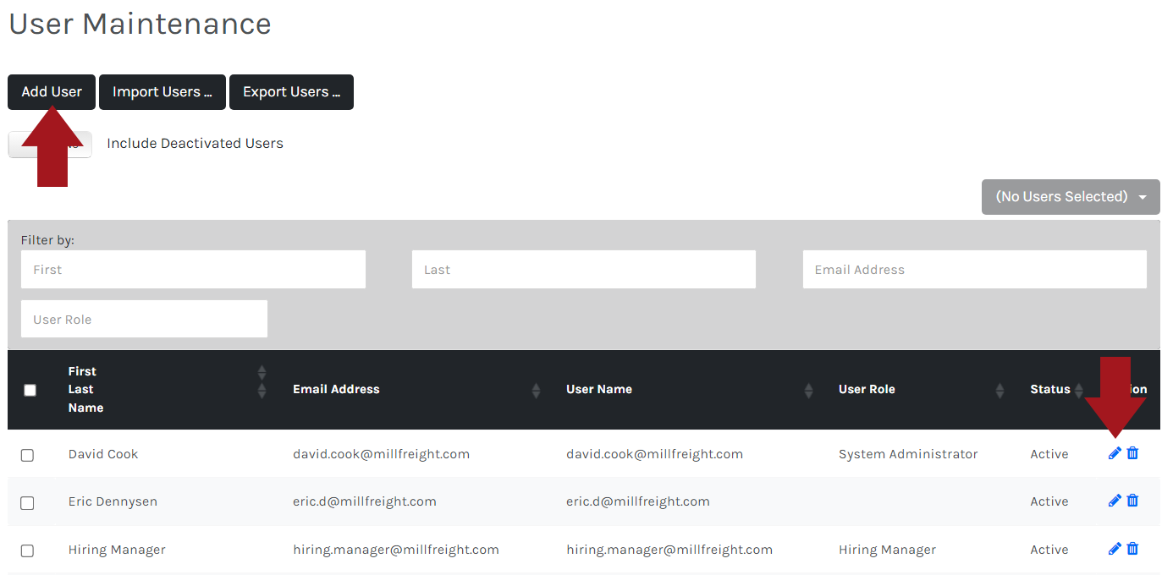Screen dimensions: 1173x575
Task: Click the Eric Dennysen name cell
Action: pyautogui.click(x=113, y=501)
